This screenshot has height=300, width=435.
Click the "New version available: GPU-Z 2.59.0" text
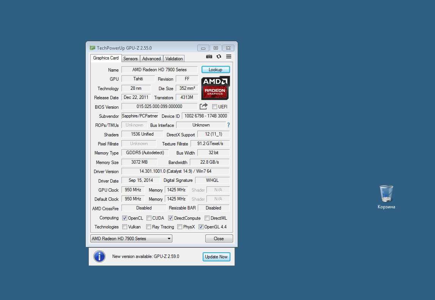point(146,256)
